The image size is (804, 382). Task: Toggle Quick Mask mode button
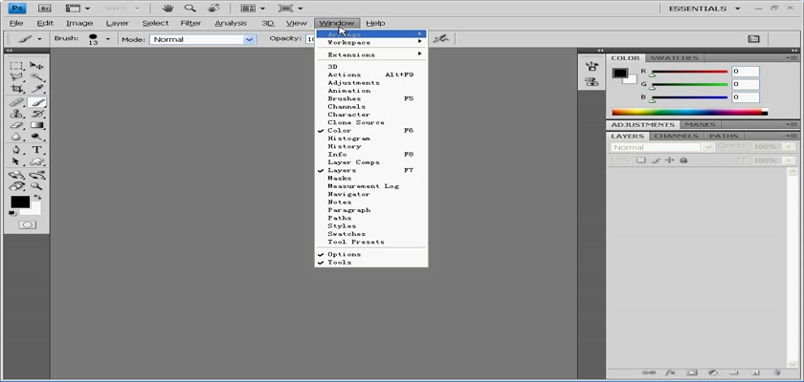(27, 224)
